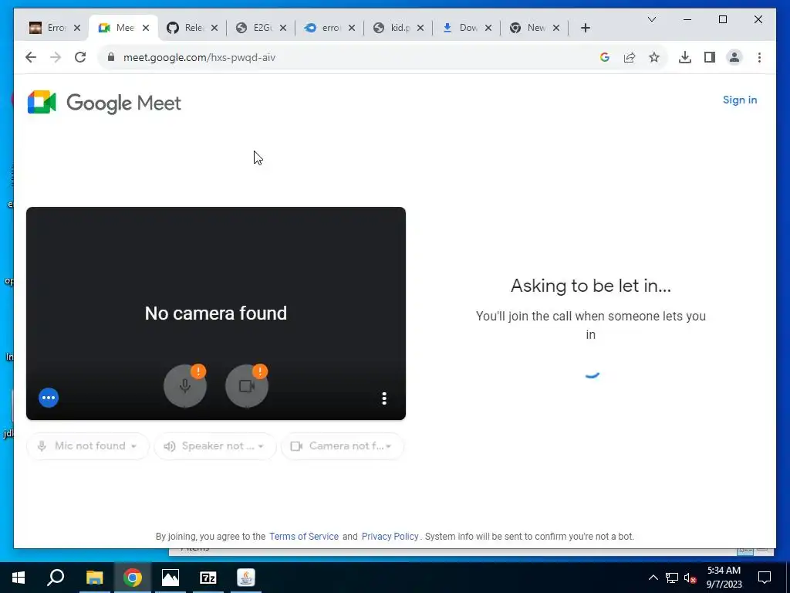Open the notification center icon
Viewport: 790px width, 593px height.
tap(765, 578)
